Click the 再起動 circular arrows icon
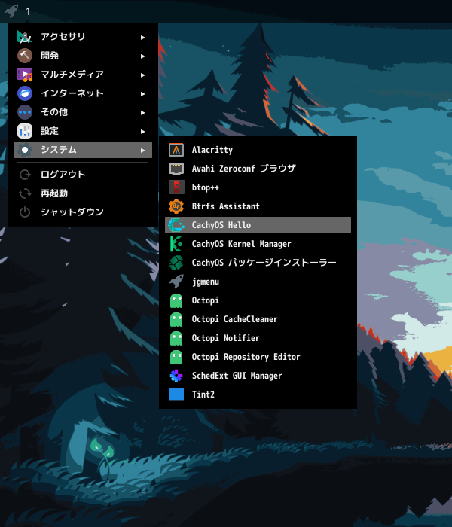Image resolution: width=452 pixels, height=527 pixels. 25,193
